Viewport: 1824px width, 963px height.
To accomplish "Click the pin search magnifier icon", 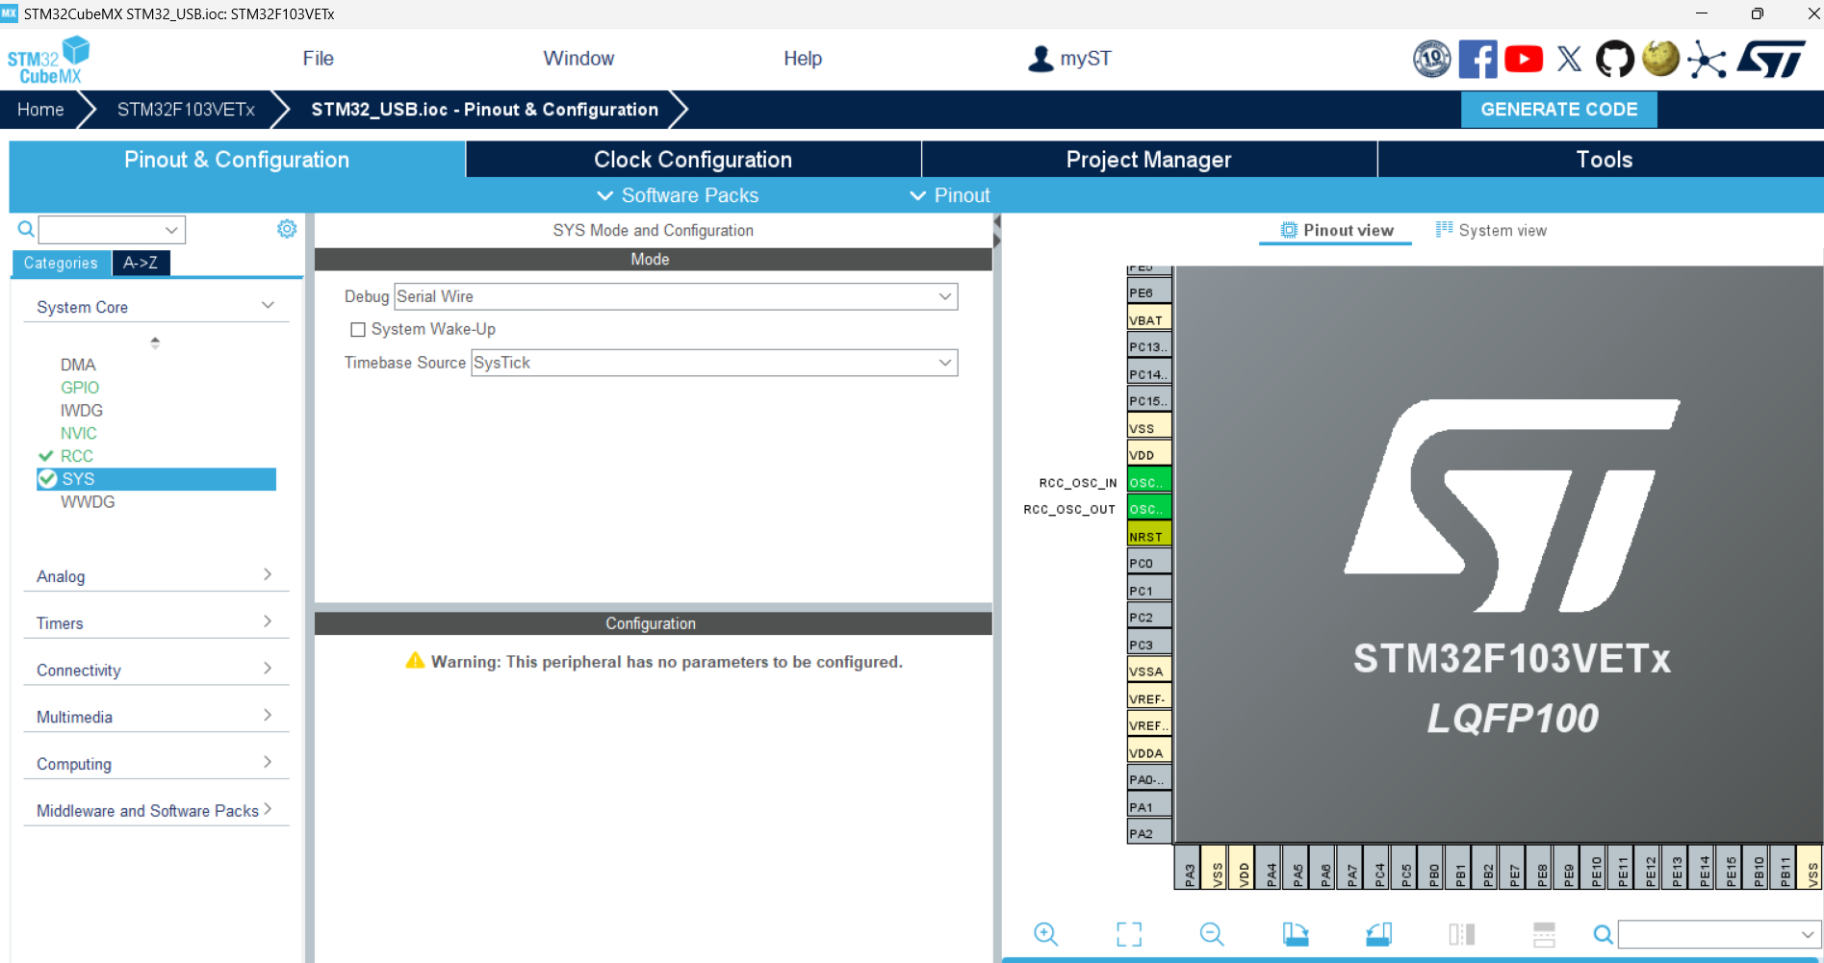I will coord(1603,934).
